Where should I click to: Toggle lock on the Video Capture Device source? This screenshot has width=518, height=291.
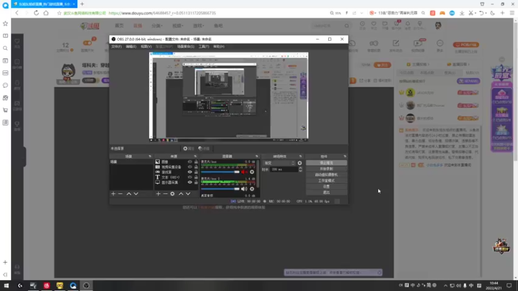(196, 167)
